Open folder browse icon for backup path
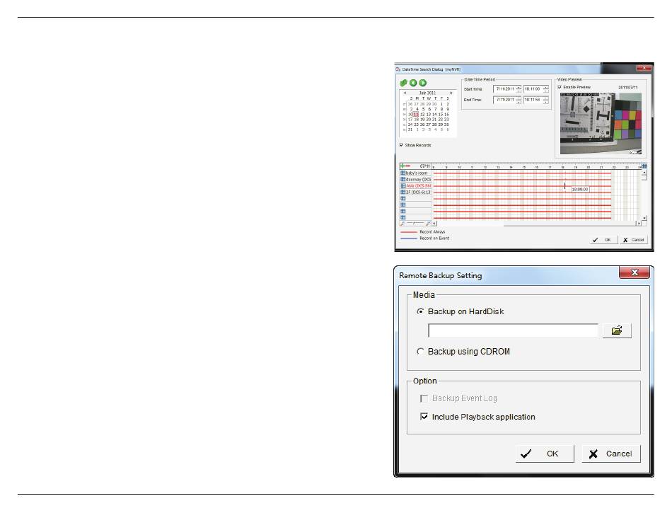Viewport: 672px width, 513px height. coord(617,331)
